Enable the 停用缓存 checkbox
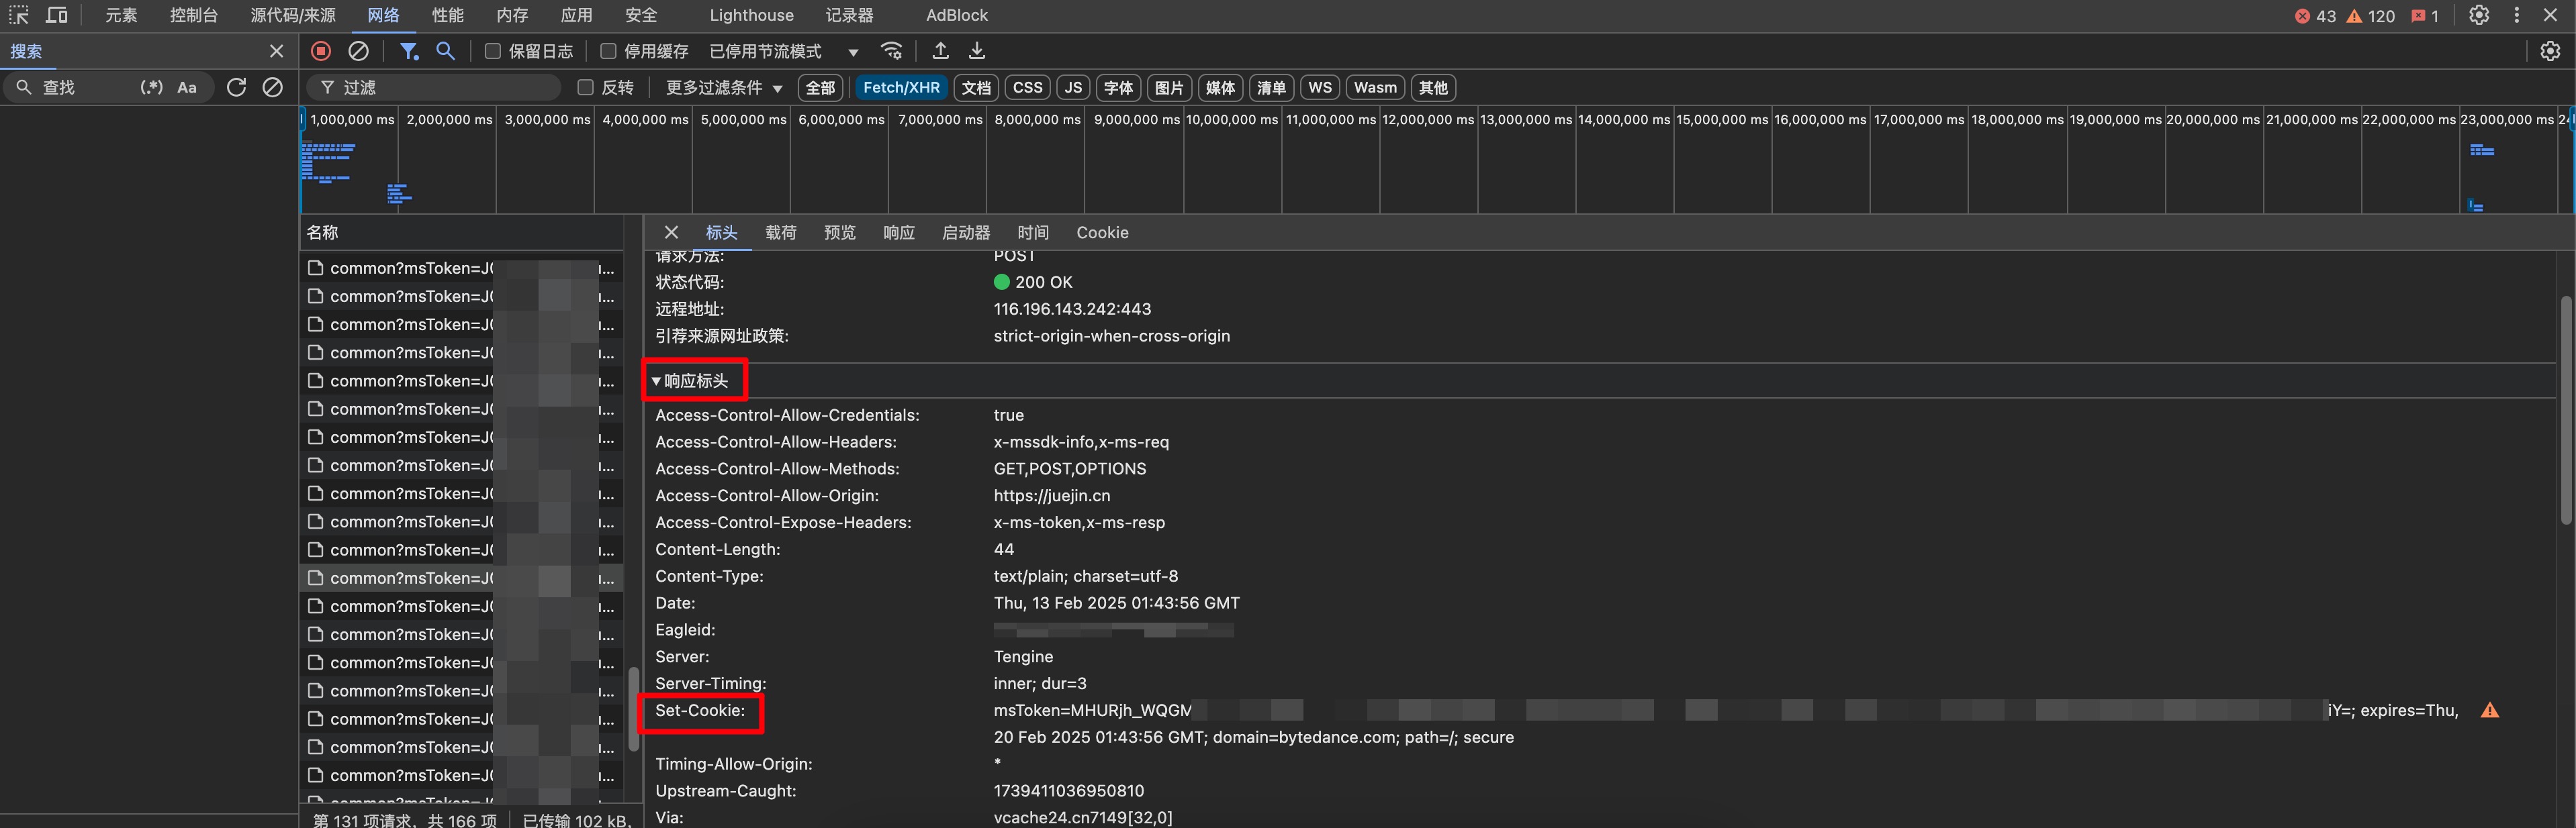This screenshot has width=2576, height=828. pos(608,51)
